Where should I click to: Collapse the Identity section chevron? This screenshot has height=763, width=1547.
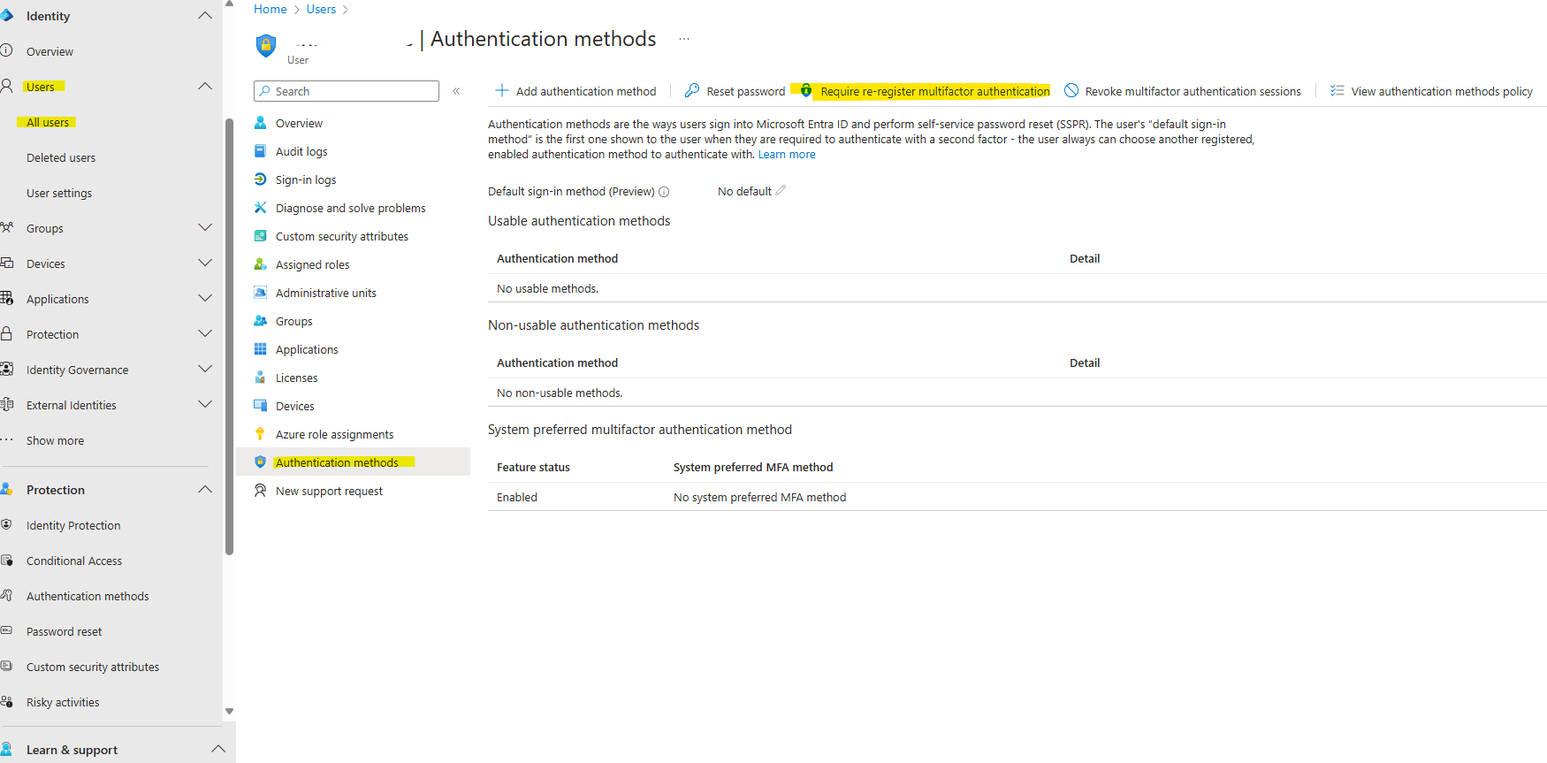(205, 16)
